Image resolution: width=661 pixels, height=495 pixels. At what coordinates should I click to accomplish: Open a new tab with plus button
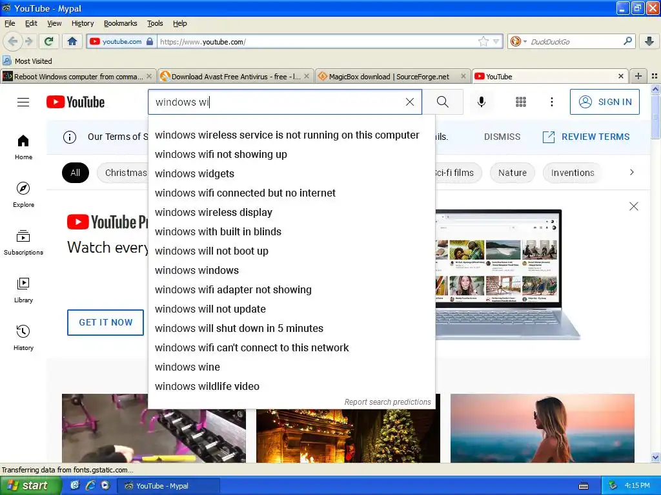click(x=638, y=76)
